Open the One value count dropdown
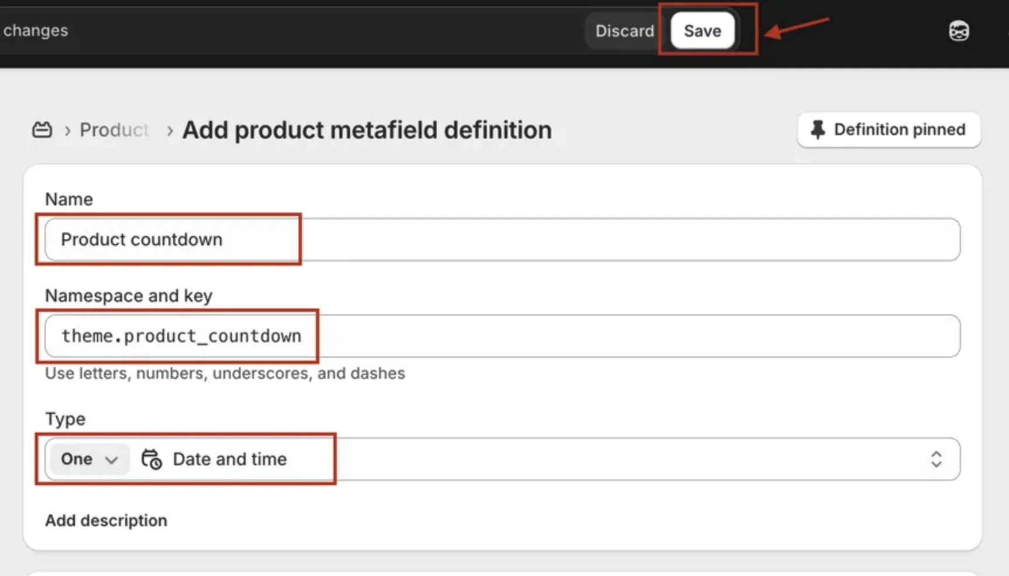 (x=89, y=459)
